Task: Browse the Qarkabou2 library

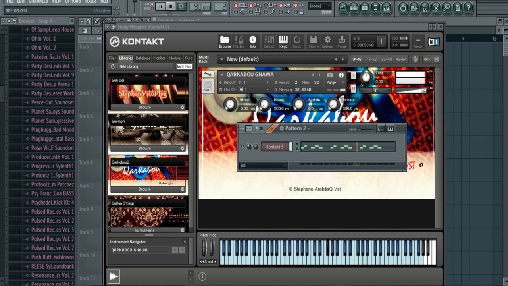Action: coord(144,189)
